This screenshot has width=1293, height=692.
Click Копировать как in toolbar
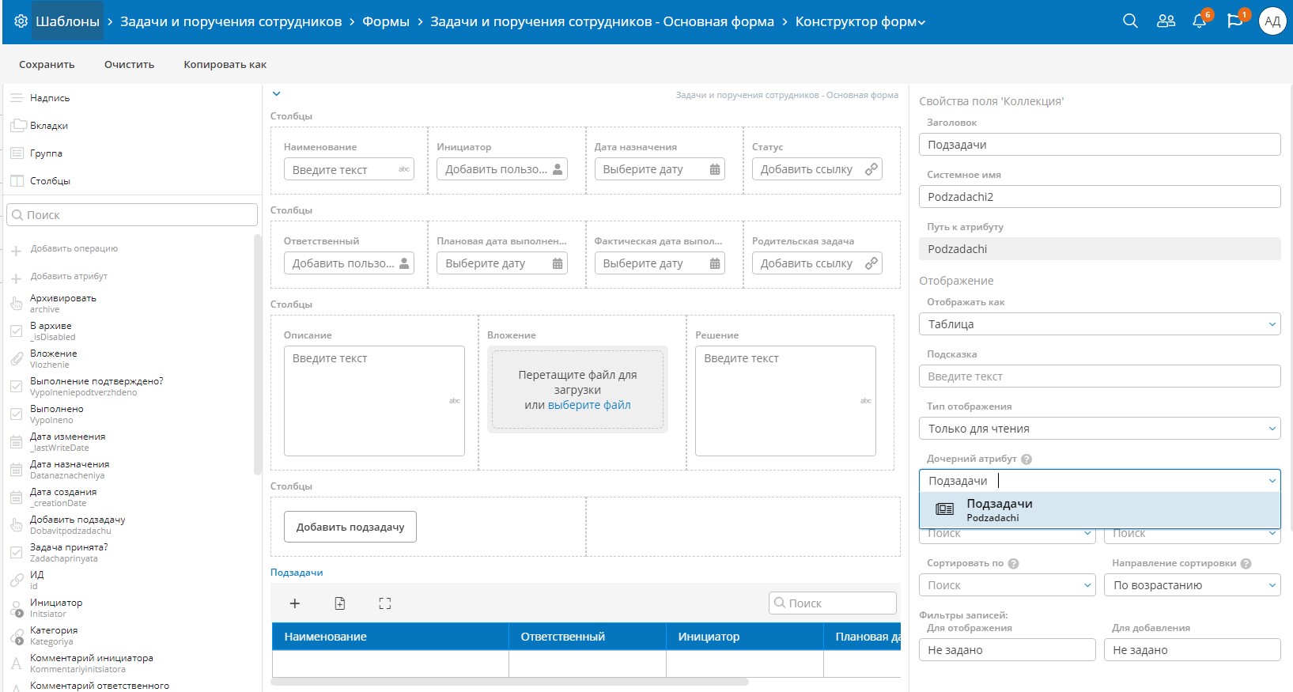coord(225,65)
